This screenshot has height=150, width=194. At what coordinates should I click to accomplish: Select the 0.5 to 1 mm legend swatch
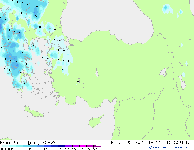click(x=12, y=146)
